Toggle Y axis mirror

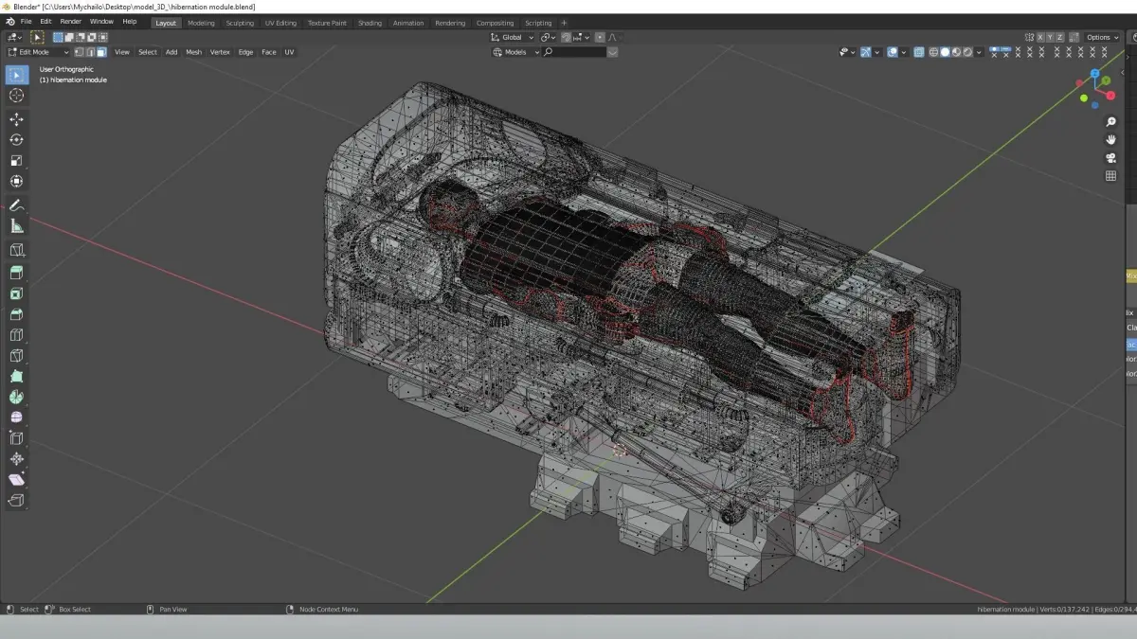tap(1050, 38)
